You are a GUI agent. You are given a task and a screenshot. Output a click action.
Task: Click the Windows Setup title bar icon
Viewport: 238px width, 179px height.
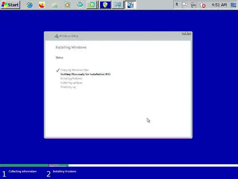point(57,36)
